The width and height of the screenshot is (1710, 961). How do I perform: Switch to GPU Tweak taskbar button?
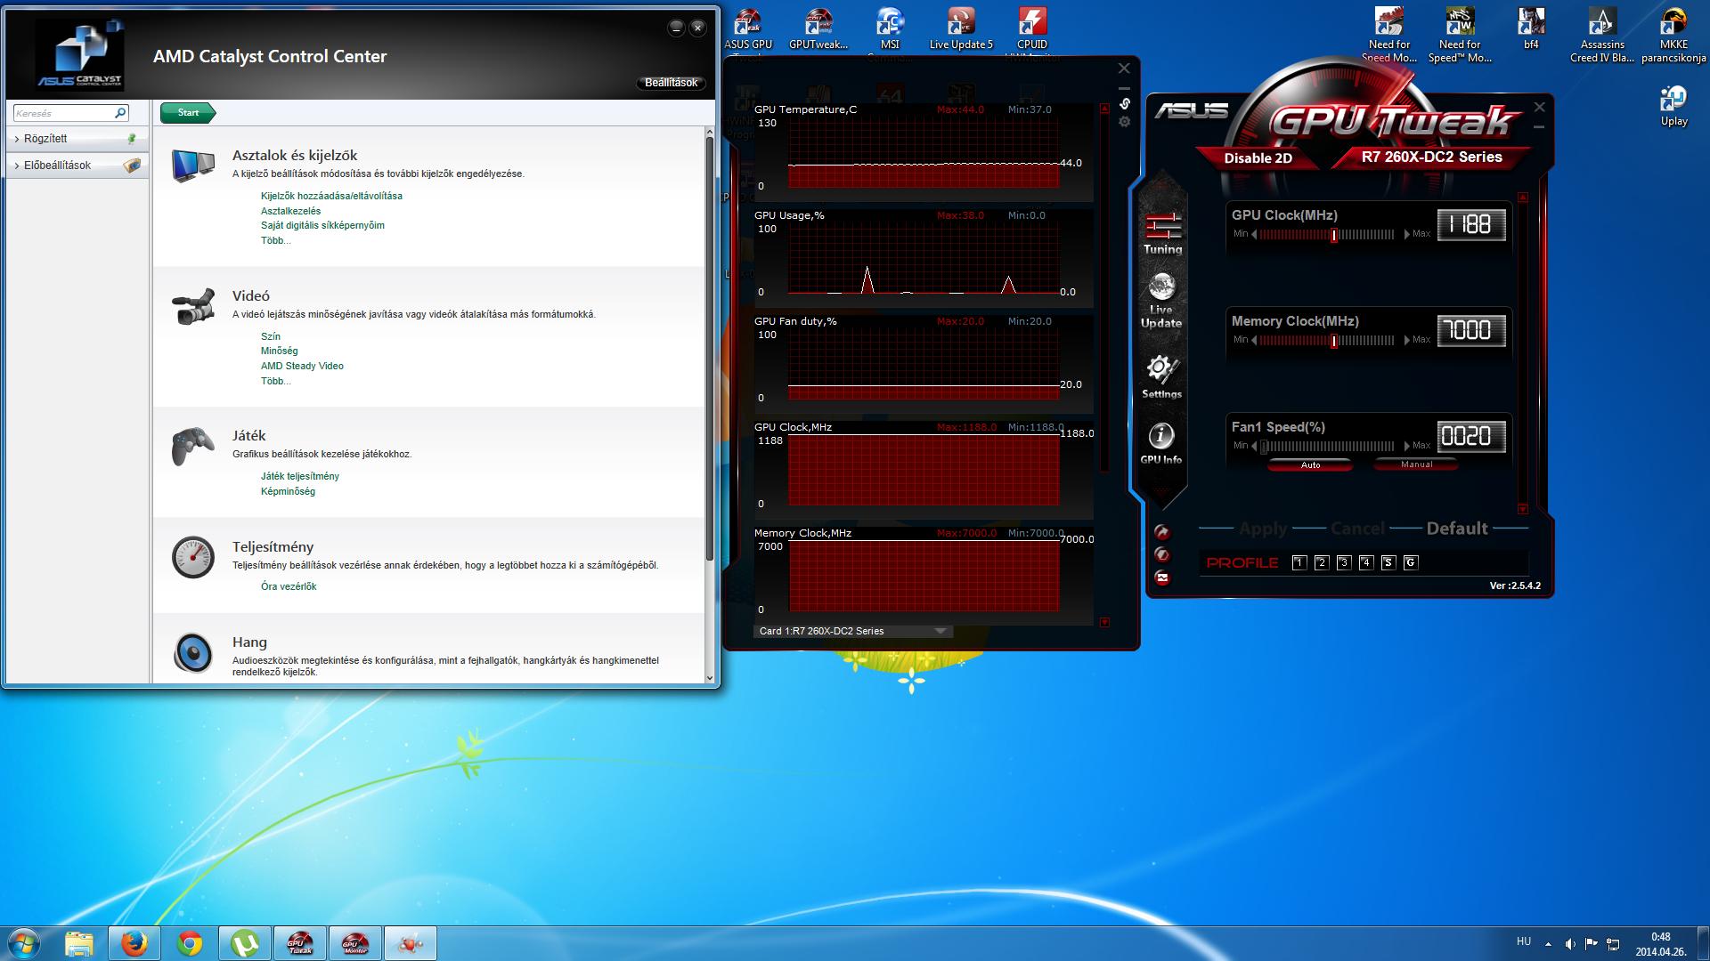pyautogui.click(x=300, y=942)
